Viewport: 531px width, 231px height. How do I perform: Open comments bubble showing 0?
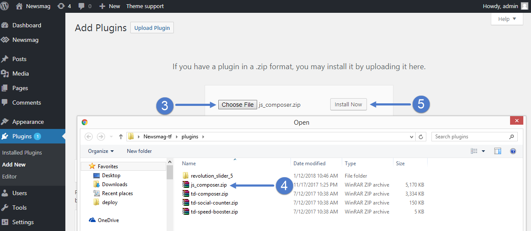85,6
